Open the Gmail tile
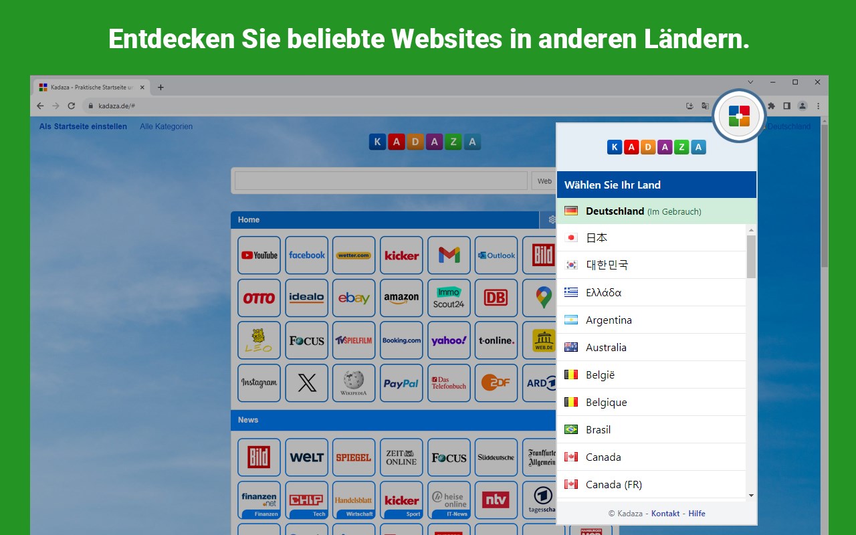The image size is (856, 535). click(x=449, y=255)
